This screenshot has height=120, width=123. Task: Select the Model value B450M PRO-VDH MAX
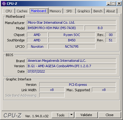pos(55,28)
